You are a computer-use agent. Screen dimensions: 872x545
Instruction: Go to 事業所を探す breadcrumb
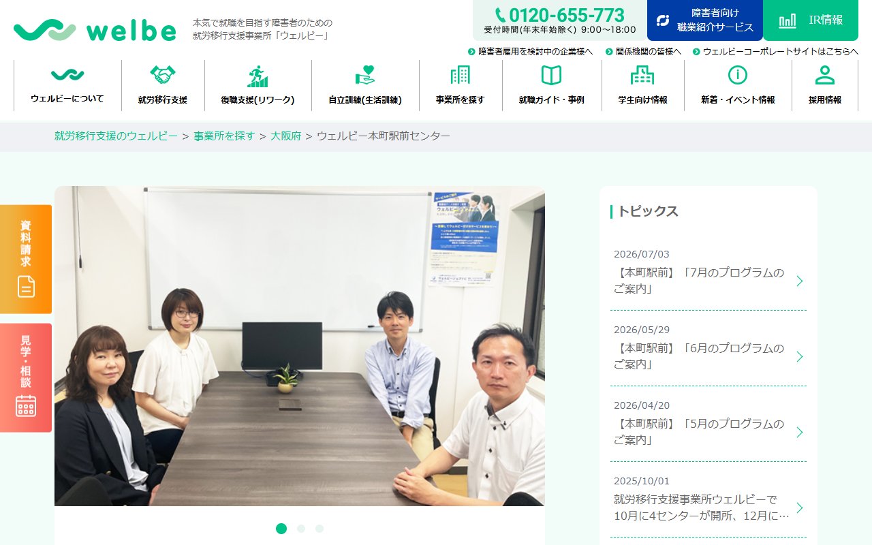tap(224, 136)
